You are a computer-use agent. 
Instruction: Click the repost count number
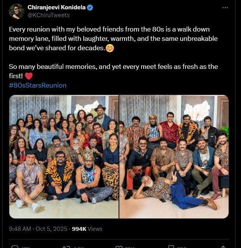[x=79, y=247]
